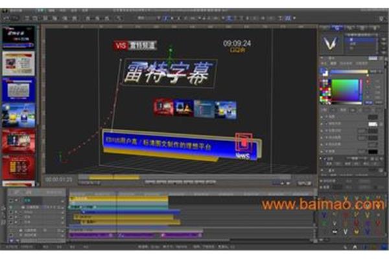Click the blue sky image in canvas picture strip
The width and height of the screenshot is (389, 259).
tap(226, 109)
